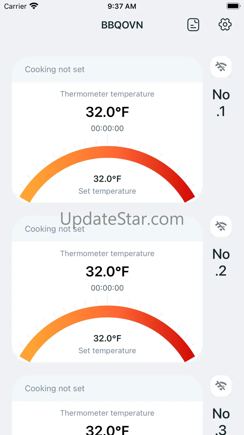Open first card's 'Cooking not set' header
This screenshot has height=435, width=244.
click(107, 69)
